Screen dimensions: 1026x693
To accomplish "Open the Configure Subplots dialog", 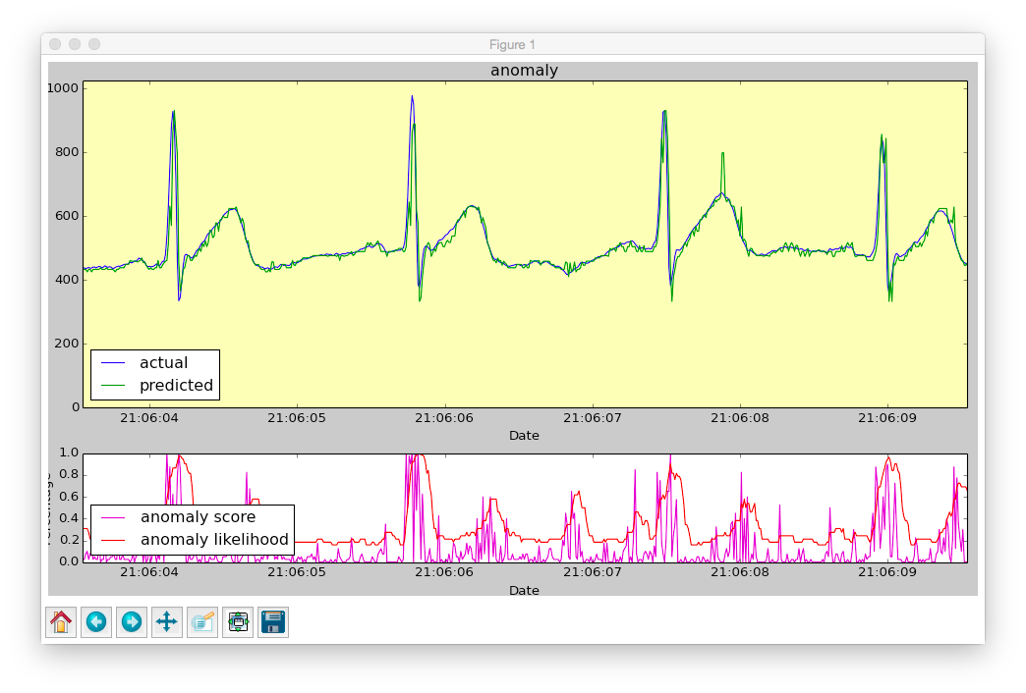I will tap(237, 621).
